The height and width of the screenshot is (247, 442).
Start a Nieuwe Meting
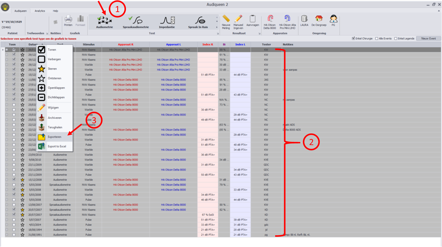226,22
